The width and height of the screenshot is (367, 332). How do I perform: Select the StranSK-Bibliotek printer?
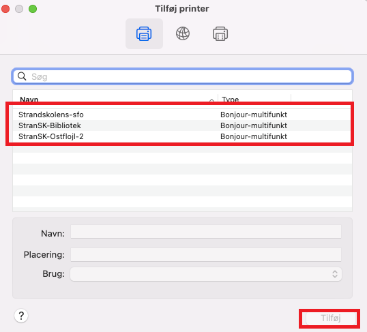click(183, 125)
